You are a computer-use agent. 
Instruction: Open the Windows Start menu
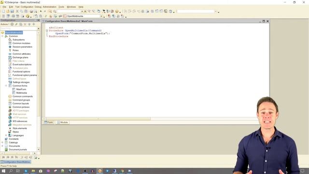pyautogui.click(x=3, y=171)
